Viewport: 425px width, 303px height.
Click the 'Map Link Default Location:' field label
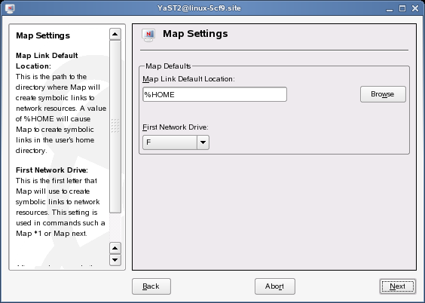click(x=188, y=79)
